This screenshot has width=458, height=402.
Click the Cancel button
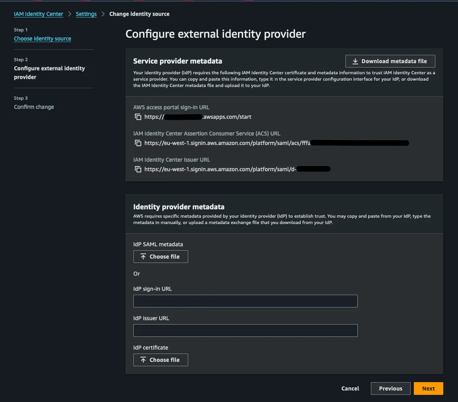[350, 388]
